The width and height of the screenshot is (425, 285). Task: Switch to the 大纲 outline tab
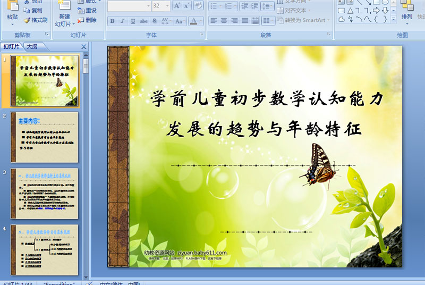(32, 47)
